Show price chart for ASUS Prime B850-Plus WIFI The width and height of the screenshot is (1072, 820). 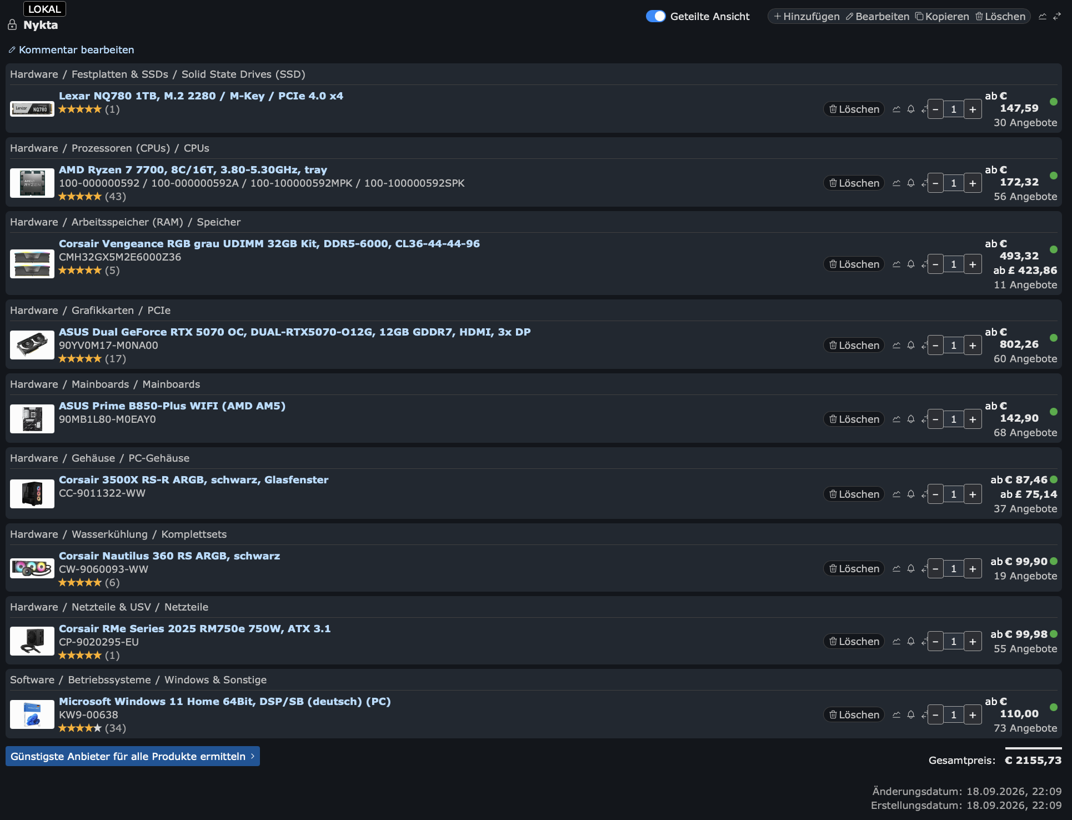click(896, 419)
